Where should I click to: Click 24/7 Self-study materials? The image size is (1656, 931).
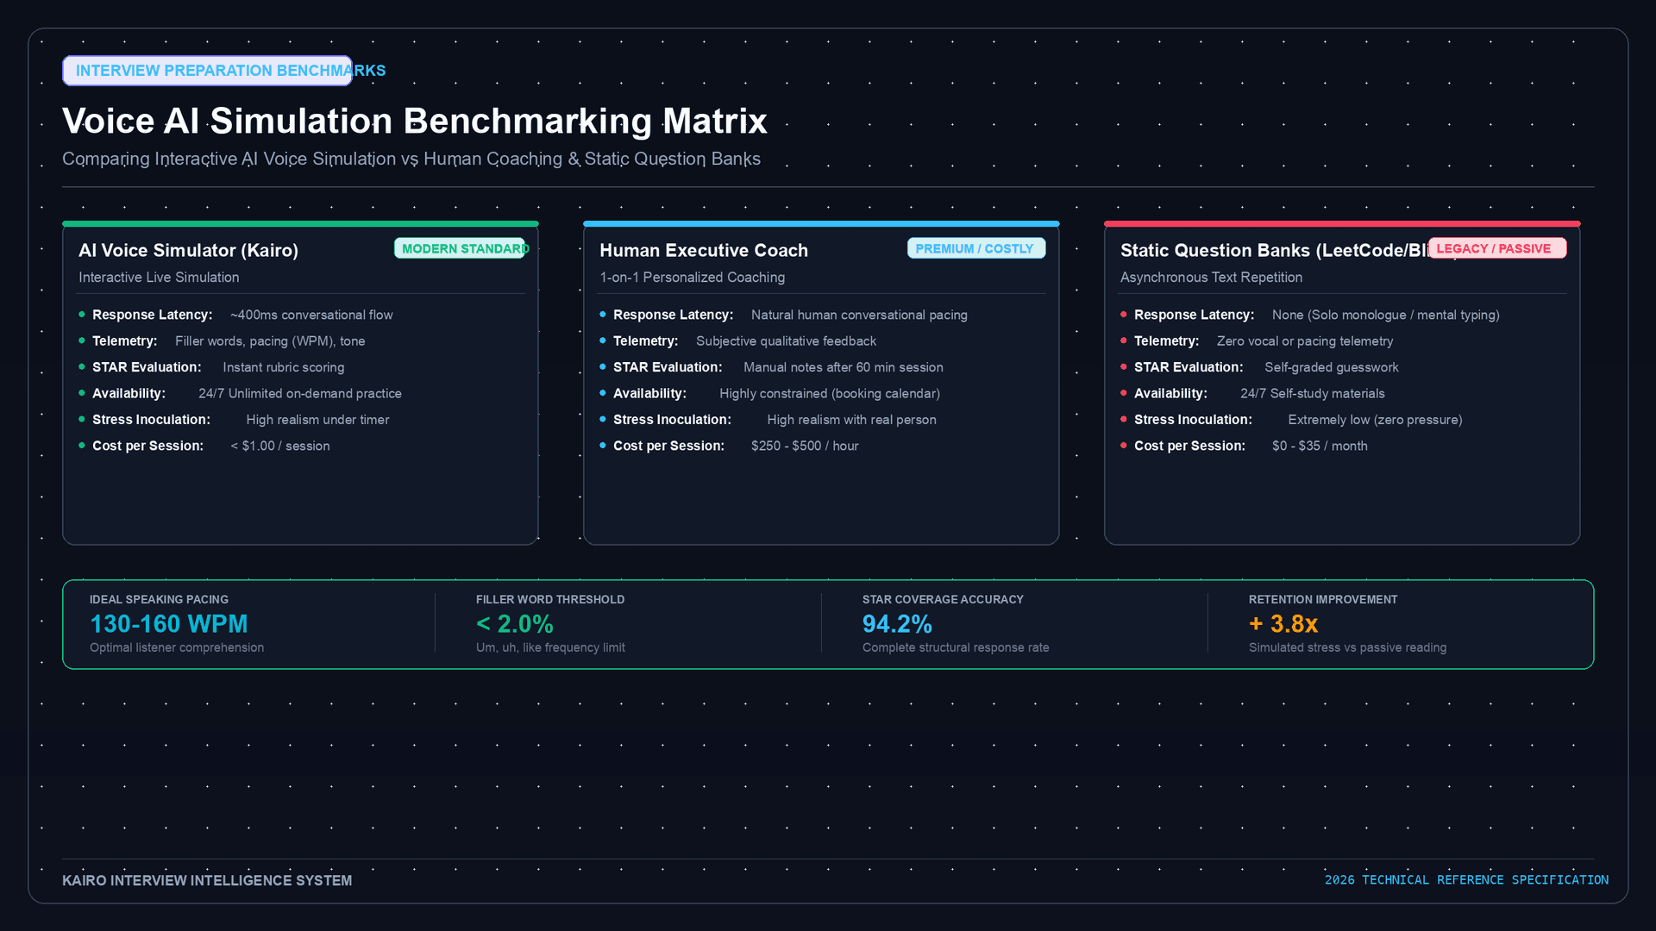click(x=1313, y=394)
